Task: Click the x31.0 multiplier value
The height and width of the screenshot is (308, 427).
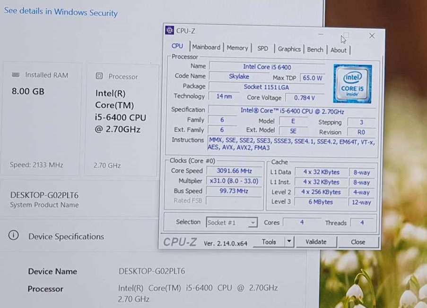Action: click(234, 181)
